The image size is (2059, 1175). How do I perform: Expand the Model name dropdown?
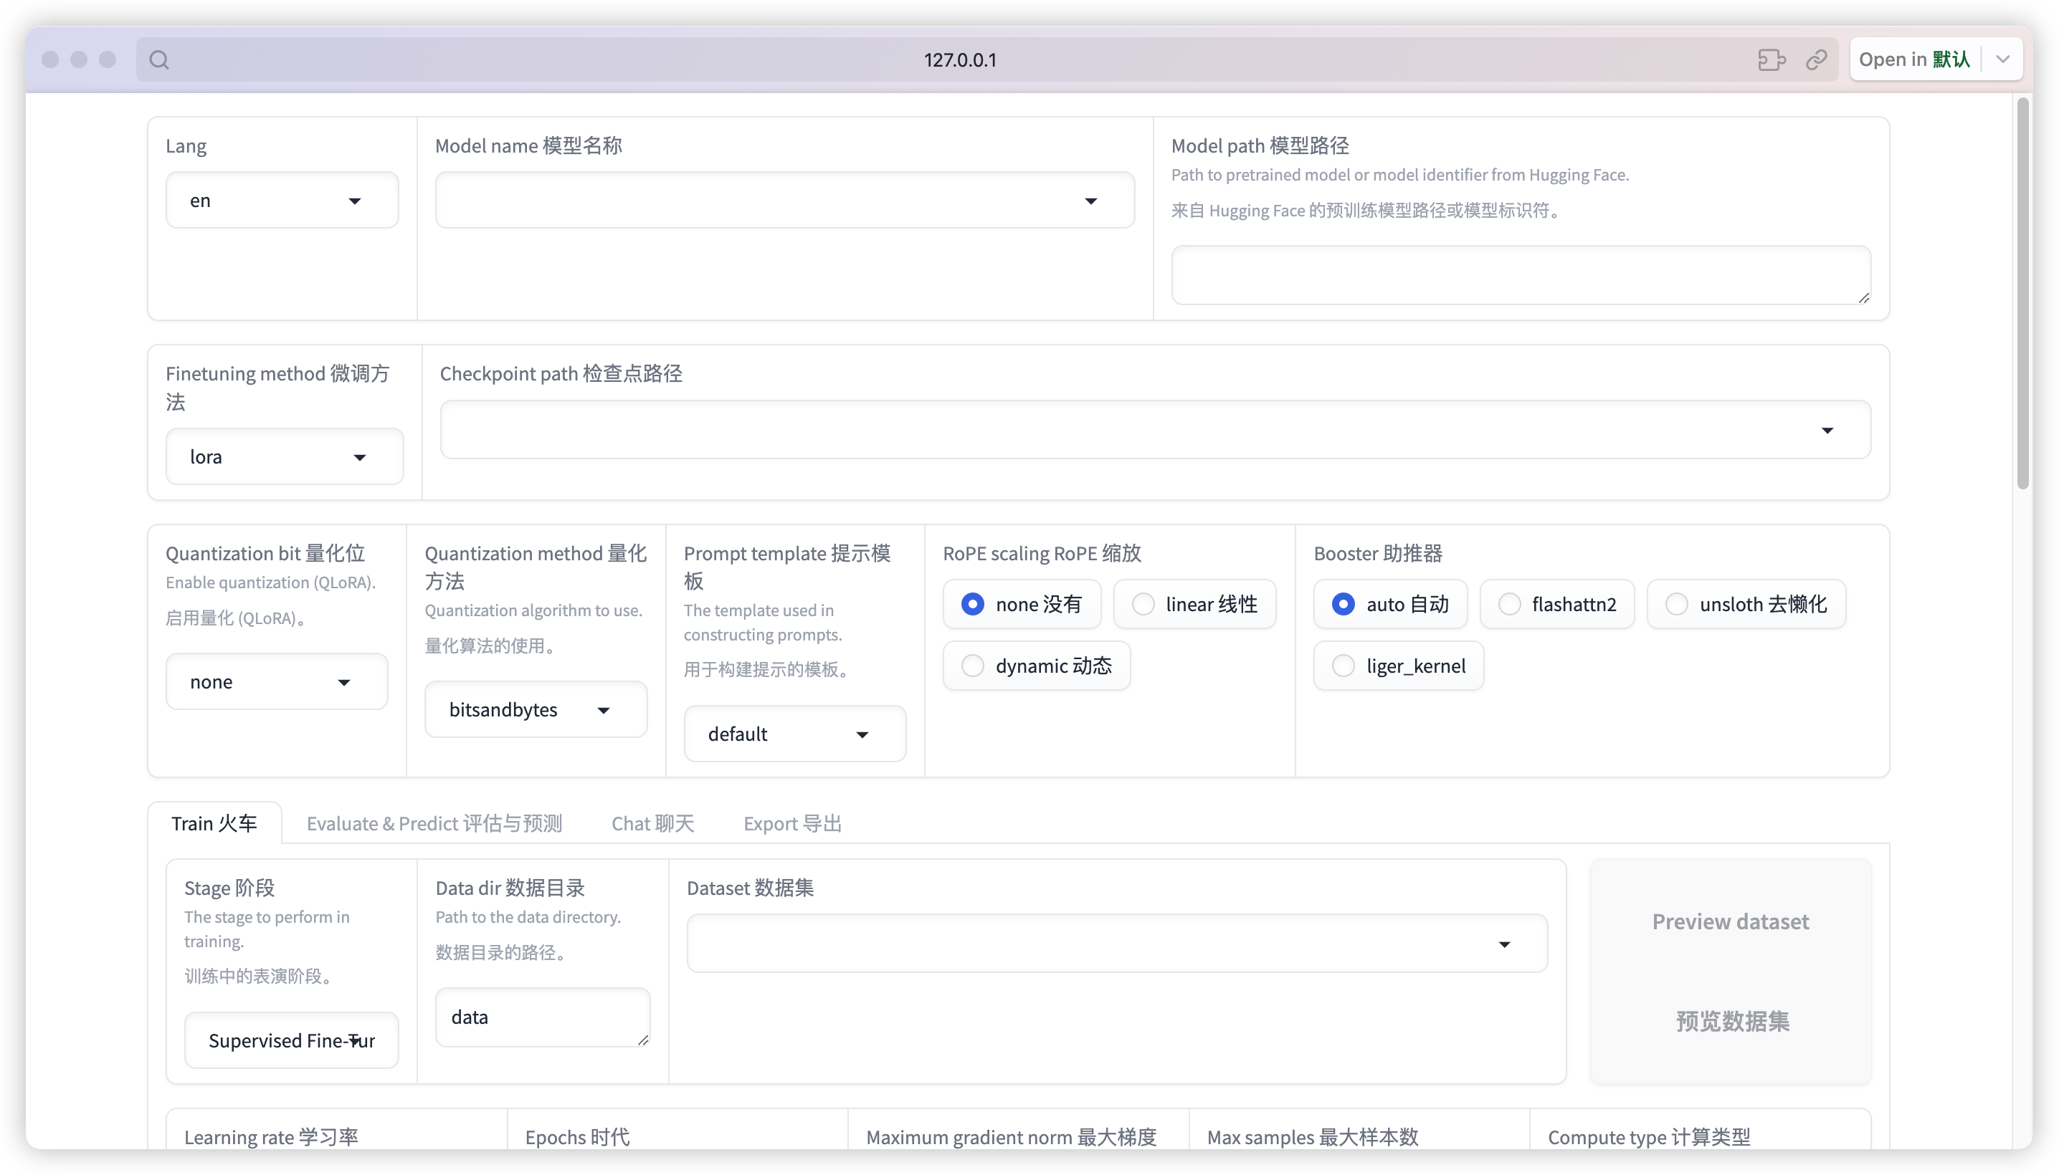coord(784,200)
